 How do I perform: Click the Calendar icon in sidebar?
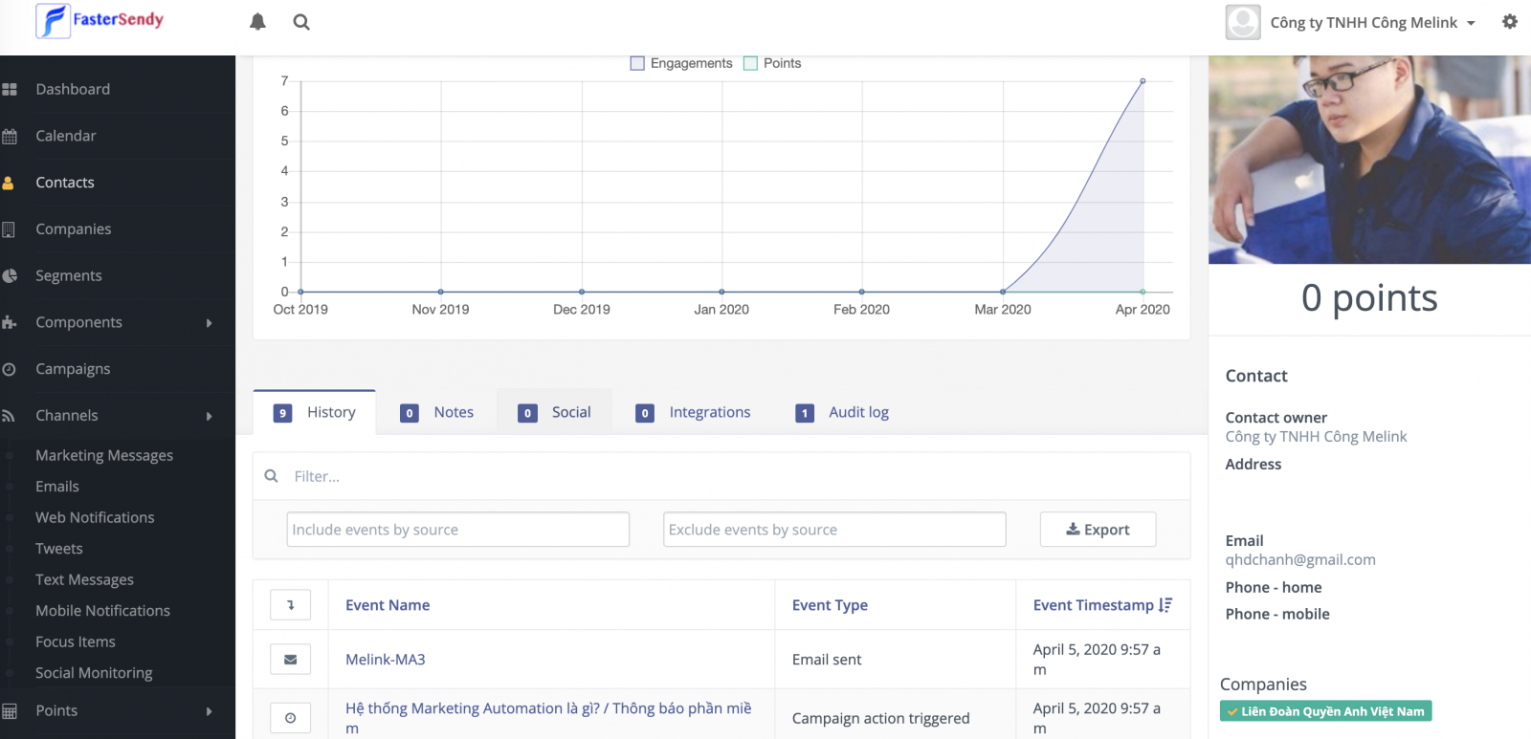[x=10, y=136]
